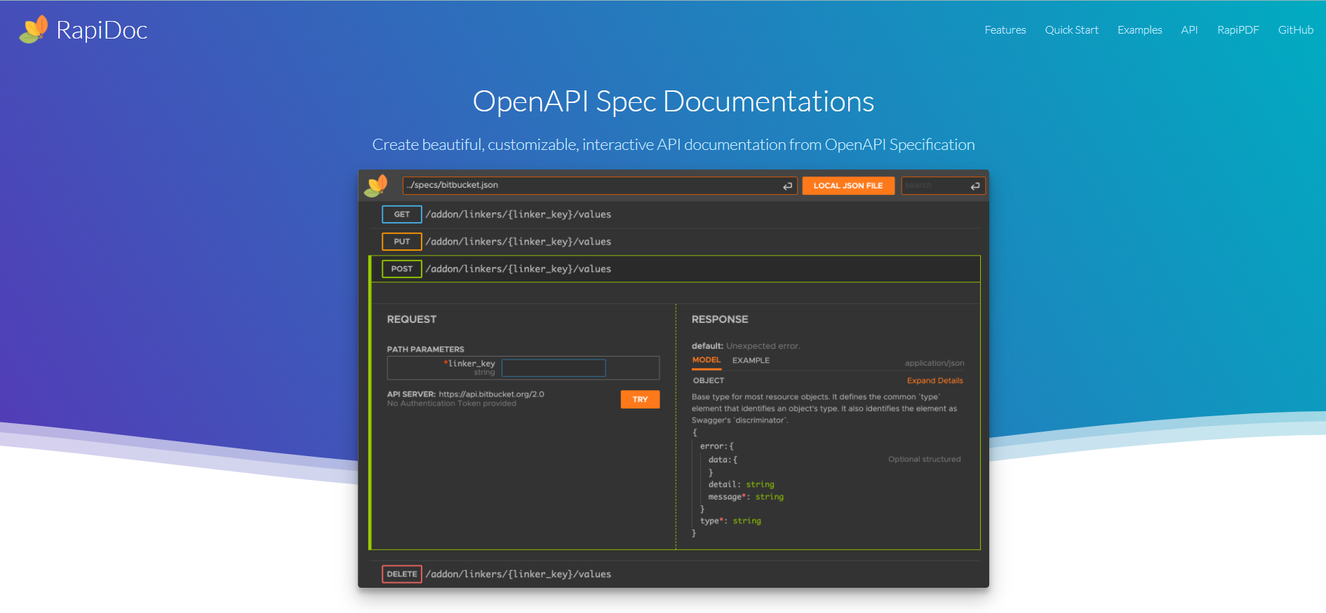This screenshot has width=1326, height=613.
Task: Click the enter arrow icon in the spec URL field
Action: tap(787, 186)
